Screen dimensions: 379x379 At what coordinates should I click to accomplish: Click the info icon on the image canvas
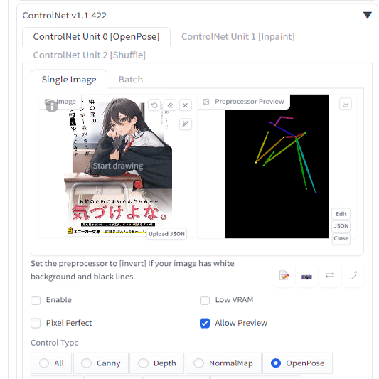(52, 106)
